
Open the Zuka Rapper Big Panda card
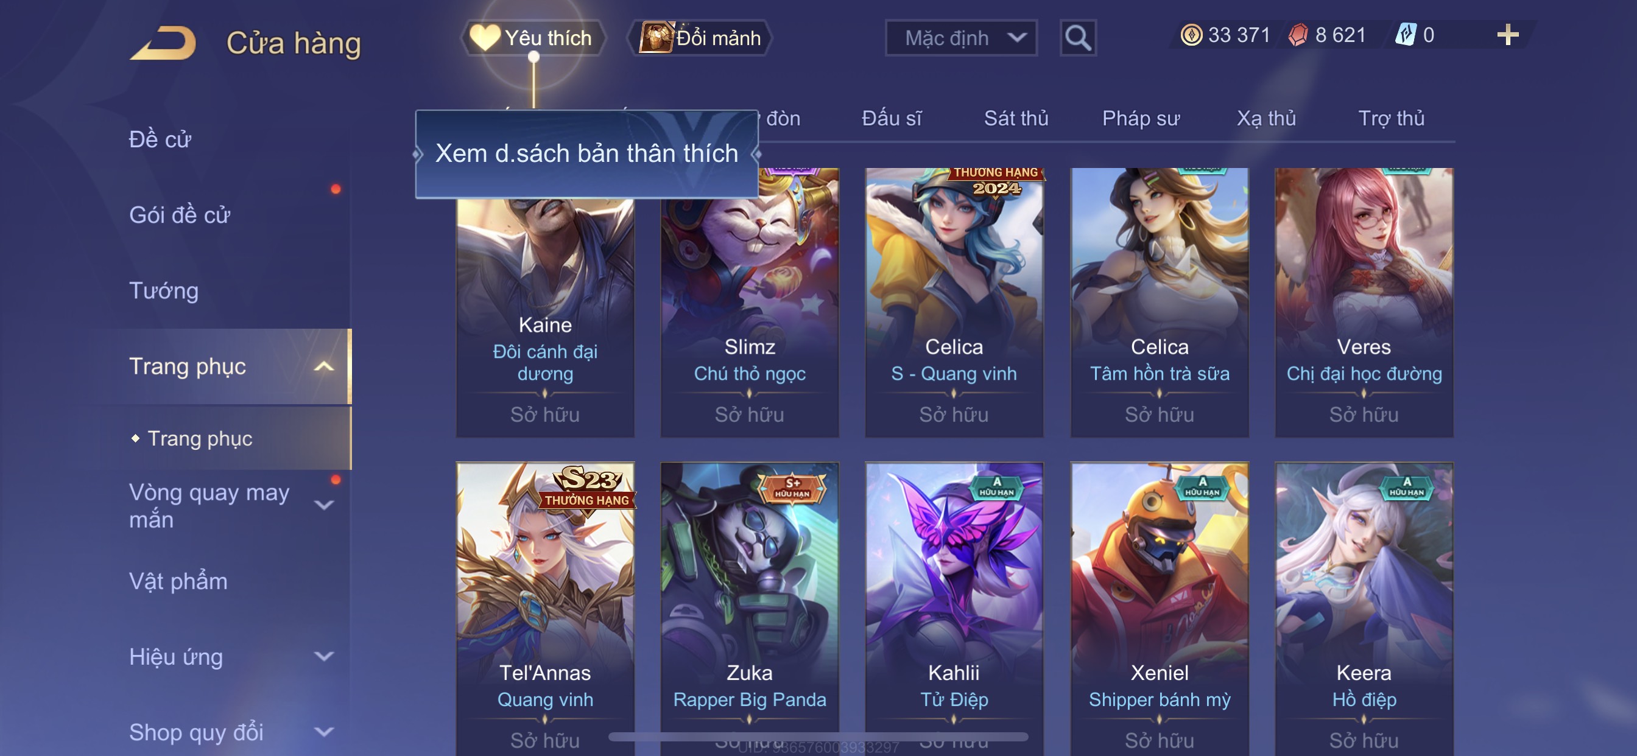pyautogui.click(x=750, y=609)
